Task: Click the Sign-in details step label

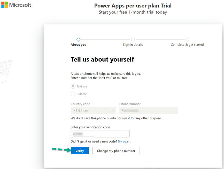Action: (x=133, y=45)
